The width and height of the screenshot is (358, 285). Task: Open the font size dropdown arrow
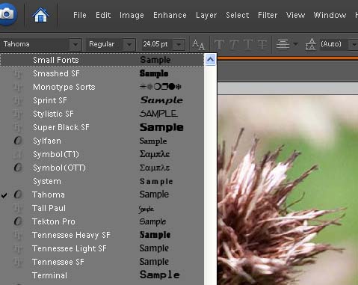(x=179, y=45)
